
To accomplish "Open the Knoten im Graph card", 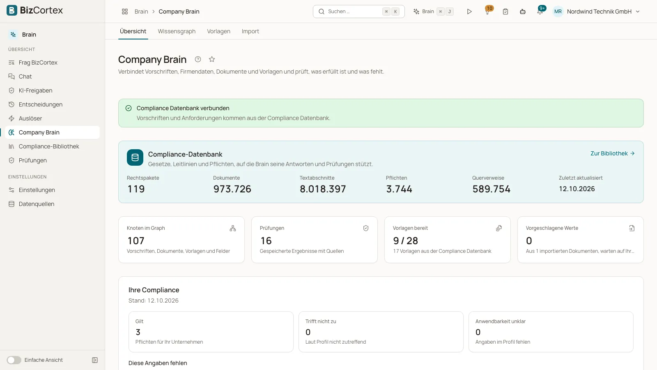I will click(x=181, y=240).
